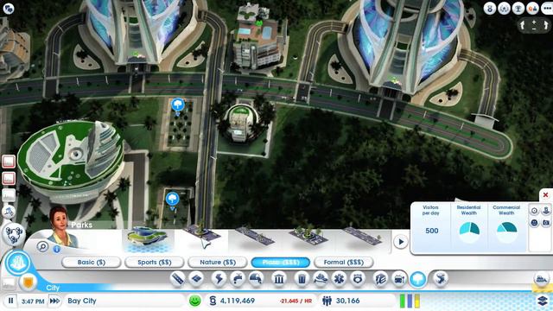Screen dimensions: 553x311
Task: Pause the game simulation
Action: pyautogui.click(x=10, y=301)
